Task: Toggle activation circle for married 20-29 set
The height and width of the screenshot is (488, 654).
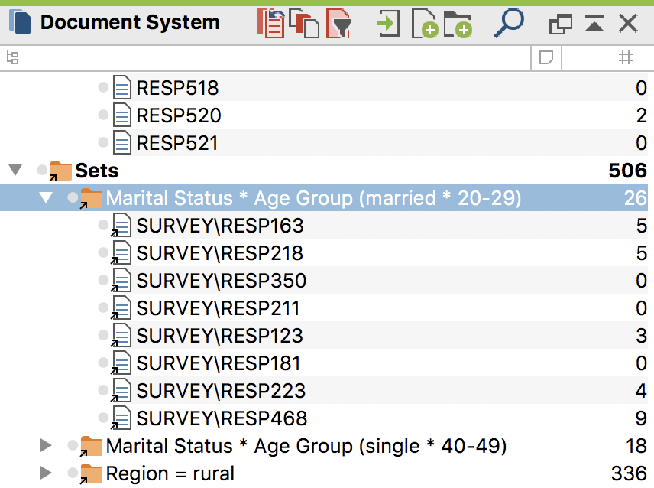Action: (73, 197)
